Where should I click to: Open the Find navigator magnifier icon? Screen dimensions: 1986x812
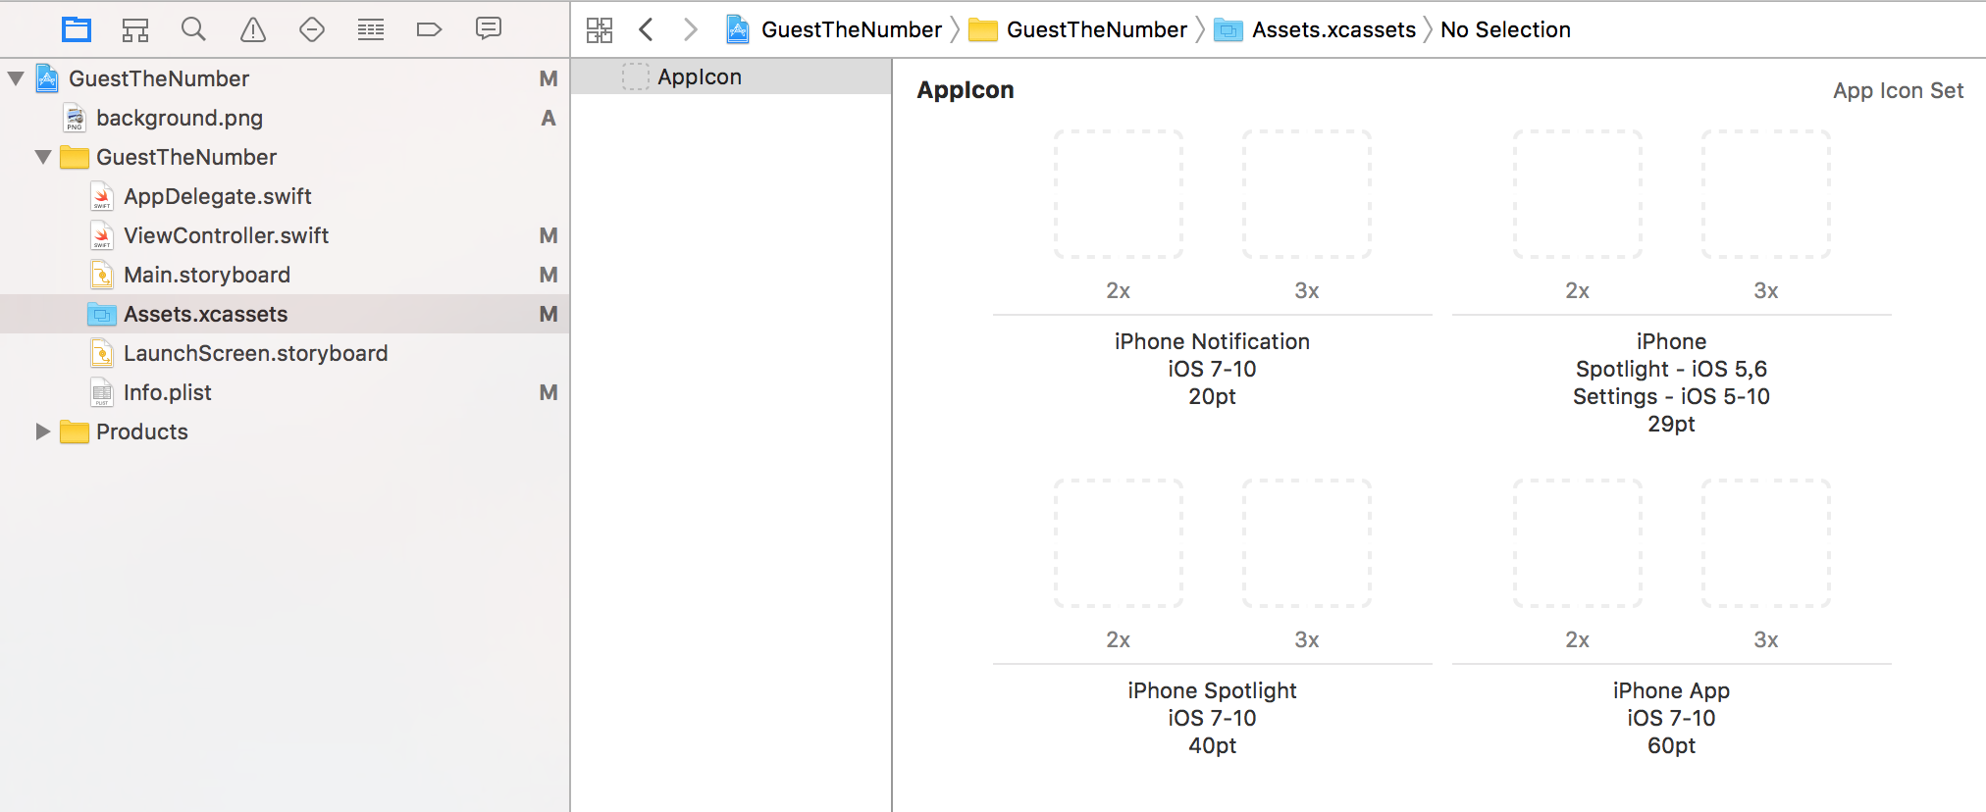(193, 29)
